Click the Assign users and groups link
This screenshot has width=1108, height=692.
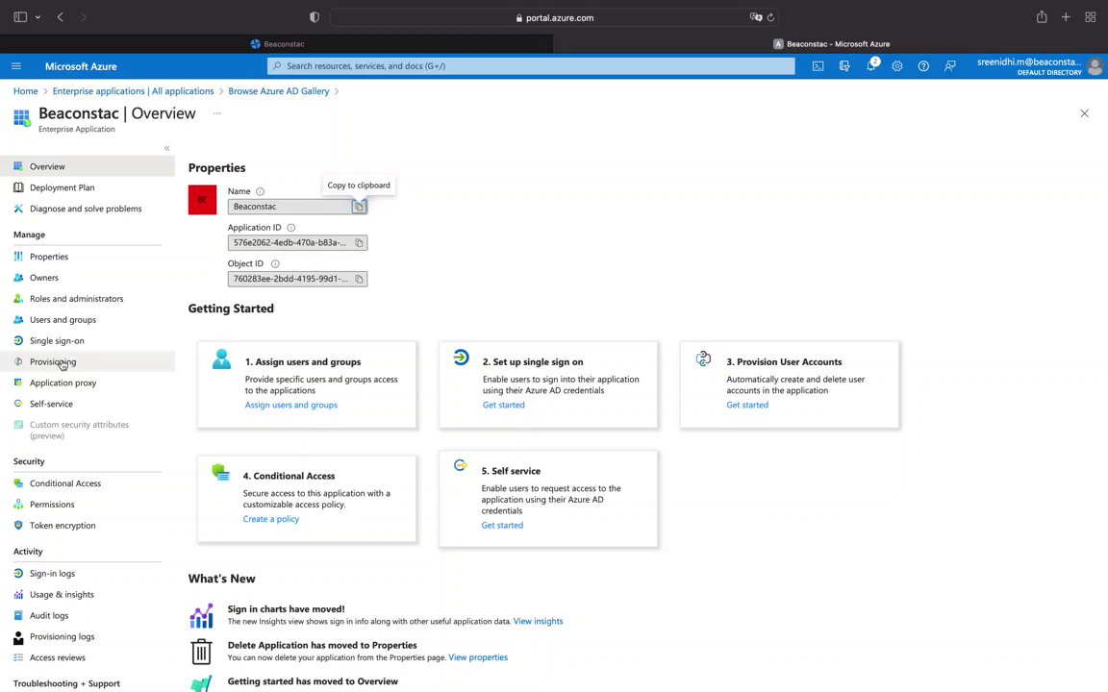291,406
